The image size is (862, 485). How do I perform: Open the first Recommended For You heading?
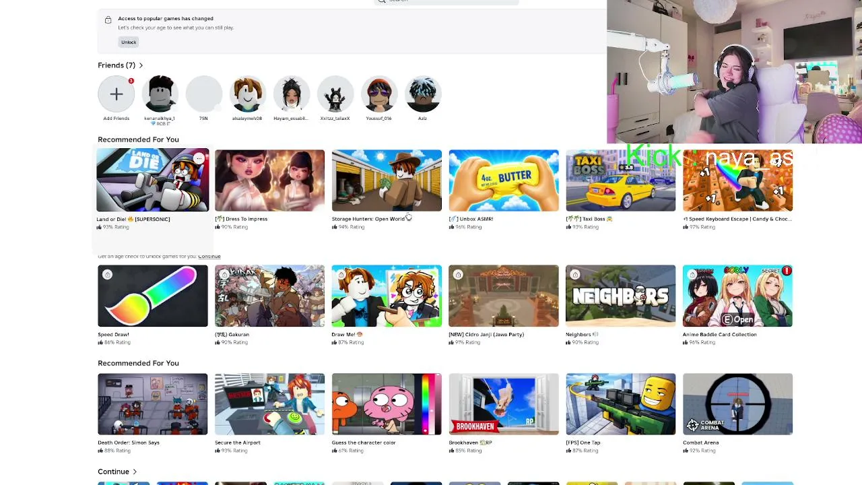point(138,139)
